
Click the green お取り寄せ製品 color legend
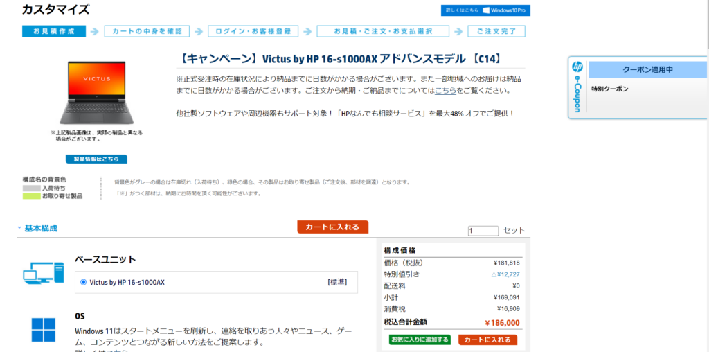tap(32, 196)
